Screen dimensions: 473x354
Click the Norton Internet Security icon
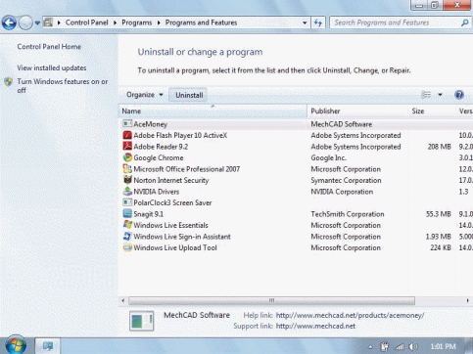point(127,180)
